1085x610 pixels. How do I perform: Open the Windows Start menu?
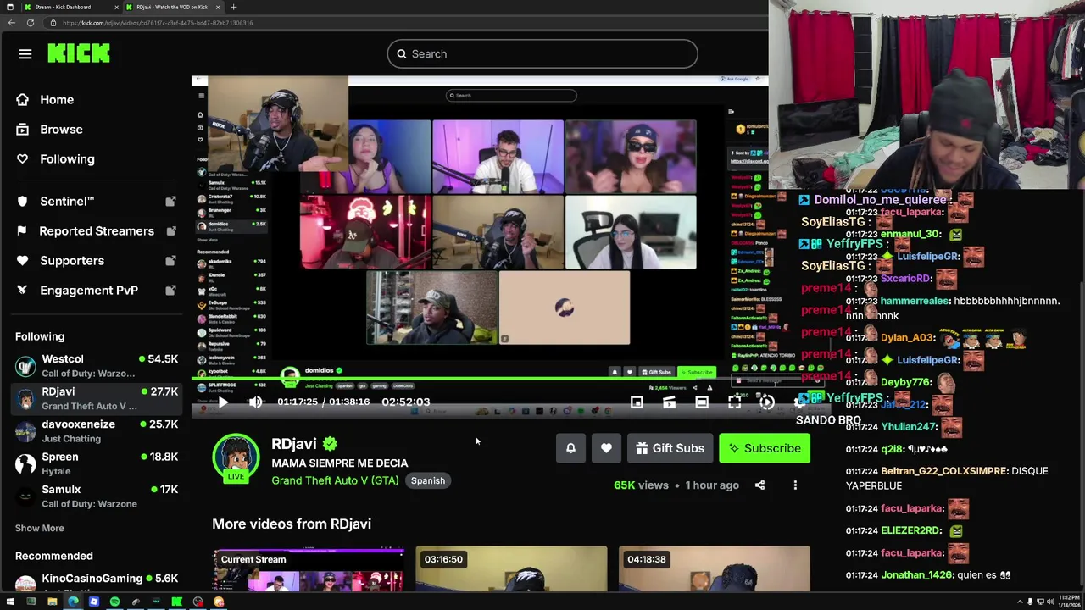coord(10,602)
